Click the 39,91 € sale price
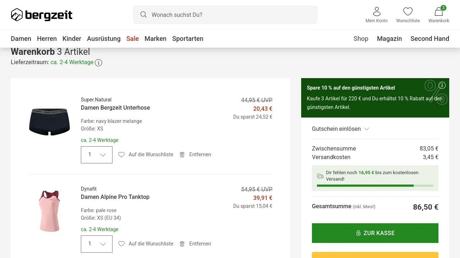Image resolution: width=460 pixels, height=258 pixels. (263, 198)
